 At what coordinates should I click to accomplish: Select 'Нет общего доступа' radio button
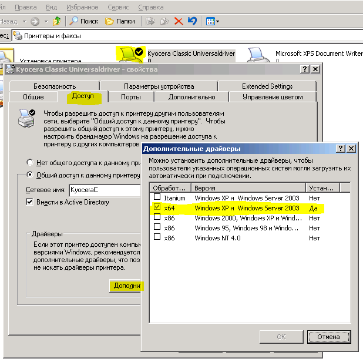(x=29, y=162)
